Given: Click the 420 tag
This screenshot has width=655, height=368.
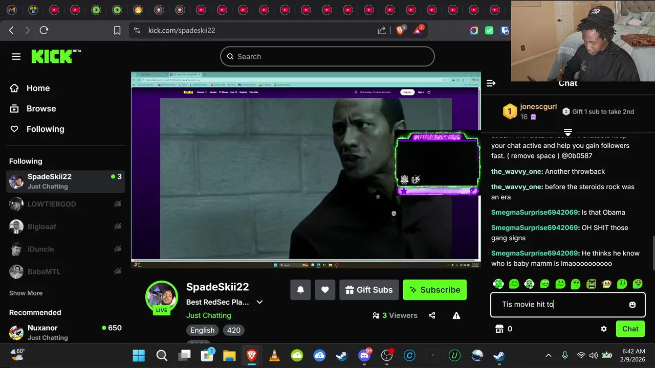Looking at the screenshot, I should 234,330.
